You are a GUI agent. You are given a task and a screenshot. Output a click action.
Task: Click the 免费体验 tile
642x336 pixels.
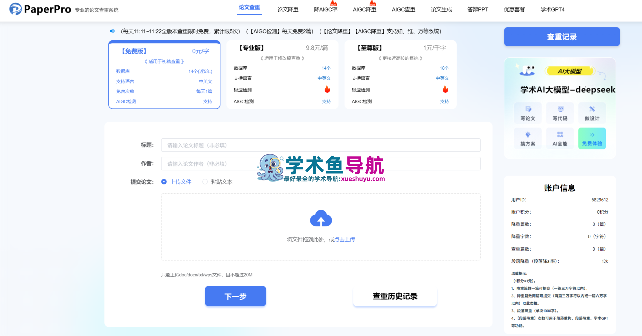592,138
